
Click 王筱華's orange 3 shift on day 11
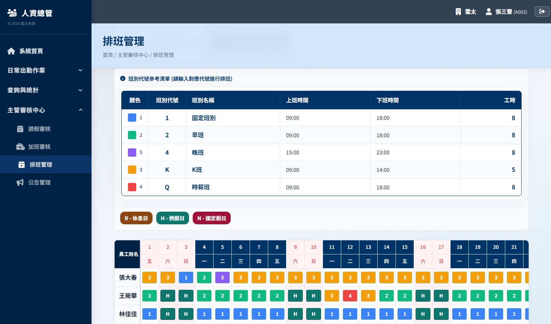[332, 296]
